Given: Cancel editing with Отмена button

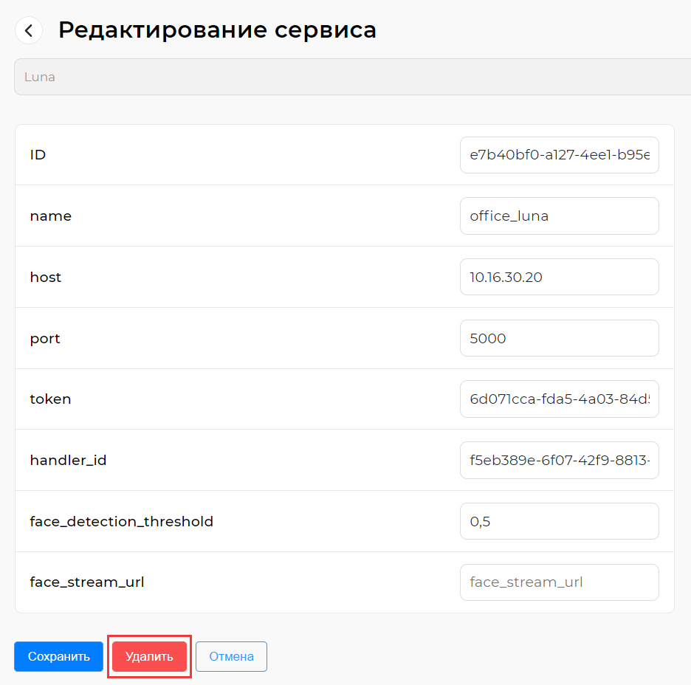Looking at the screenshot, I should click(231, 656).
